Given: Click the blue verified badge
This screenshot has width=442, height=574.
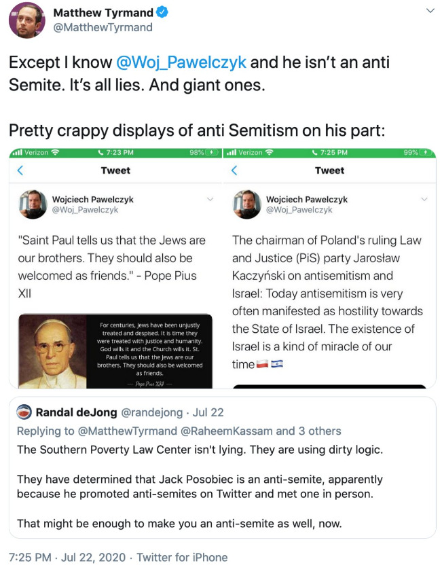Looking at the screenshot, I should (x=162, y=12).
